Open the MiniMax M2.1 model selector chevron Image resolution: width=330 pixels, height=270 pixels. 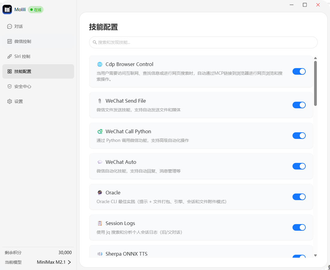click(x=69, y=262)
